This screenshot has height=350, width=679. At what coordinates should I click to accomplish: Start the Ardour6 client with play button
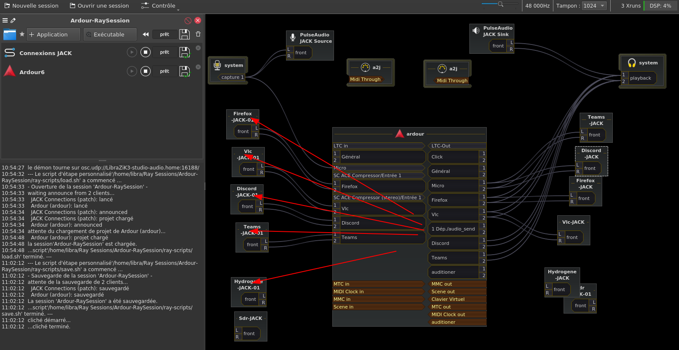click(x=132, y=71)
